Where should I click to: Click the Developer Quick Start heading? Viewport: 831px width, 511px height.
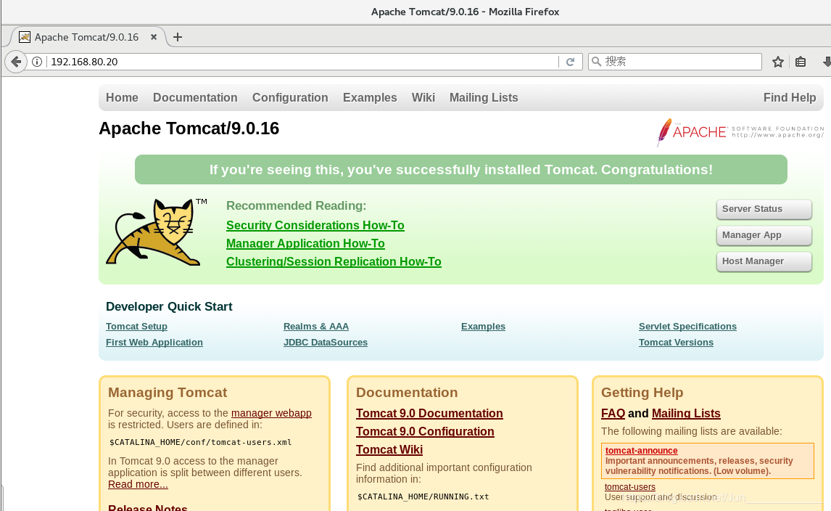169,307
